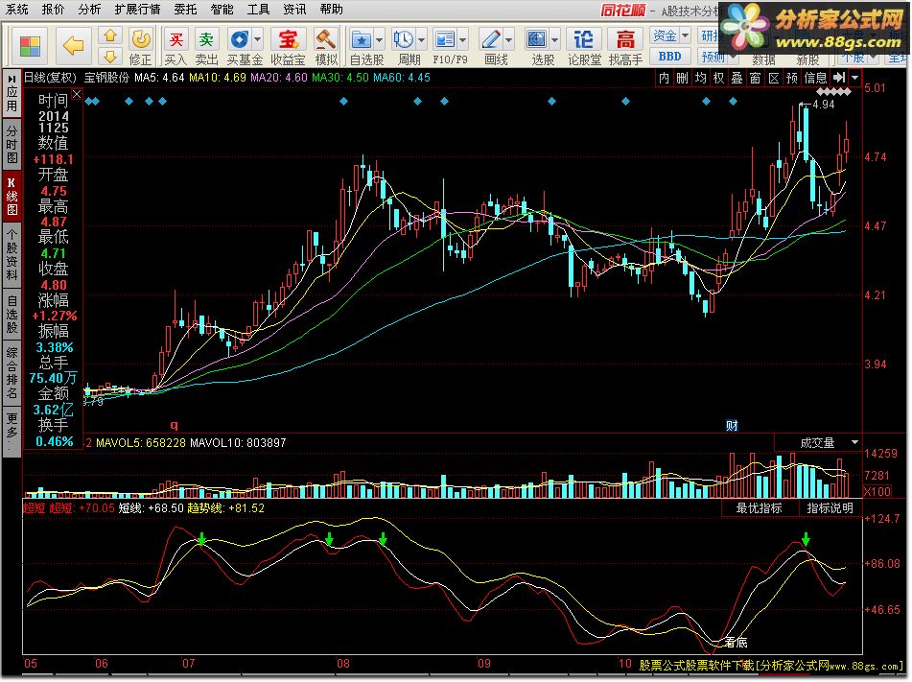Toggle the 权 adjustment button

click(719, 78)
